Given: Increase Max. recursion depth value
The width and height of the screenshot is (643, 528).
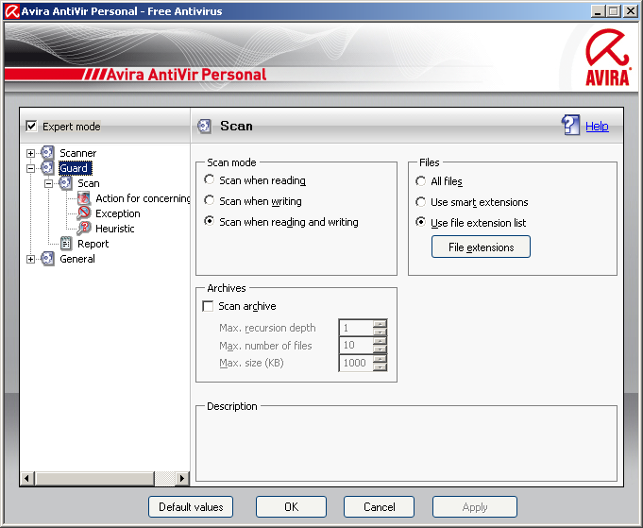Looking at the screenshot, I should pyautogui.click(x=381, y=324).
